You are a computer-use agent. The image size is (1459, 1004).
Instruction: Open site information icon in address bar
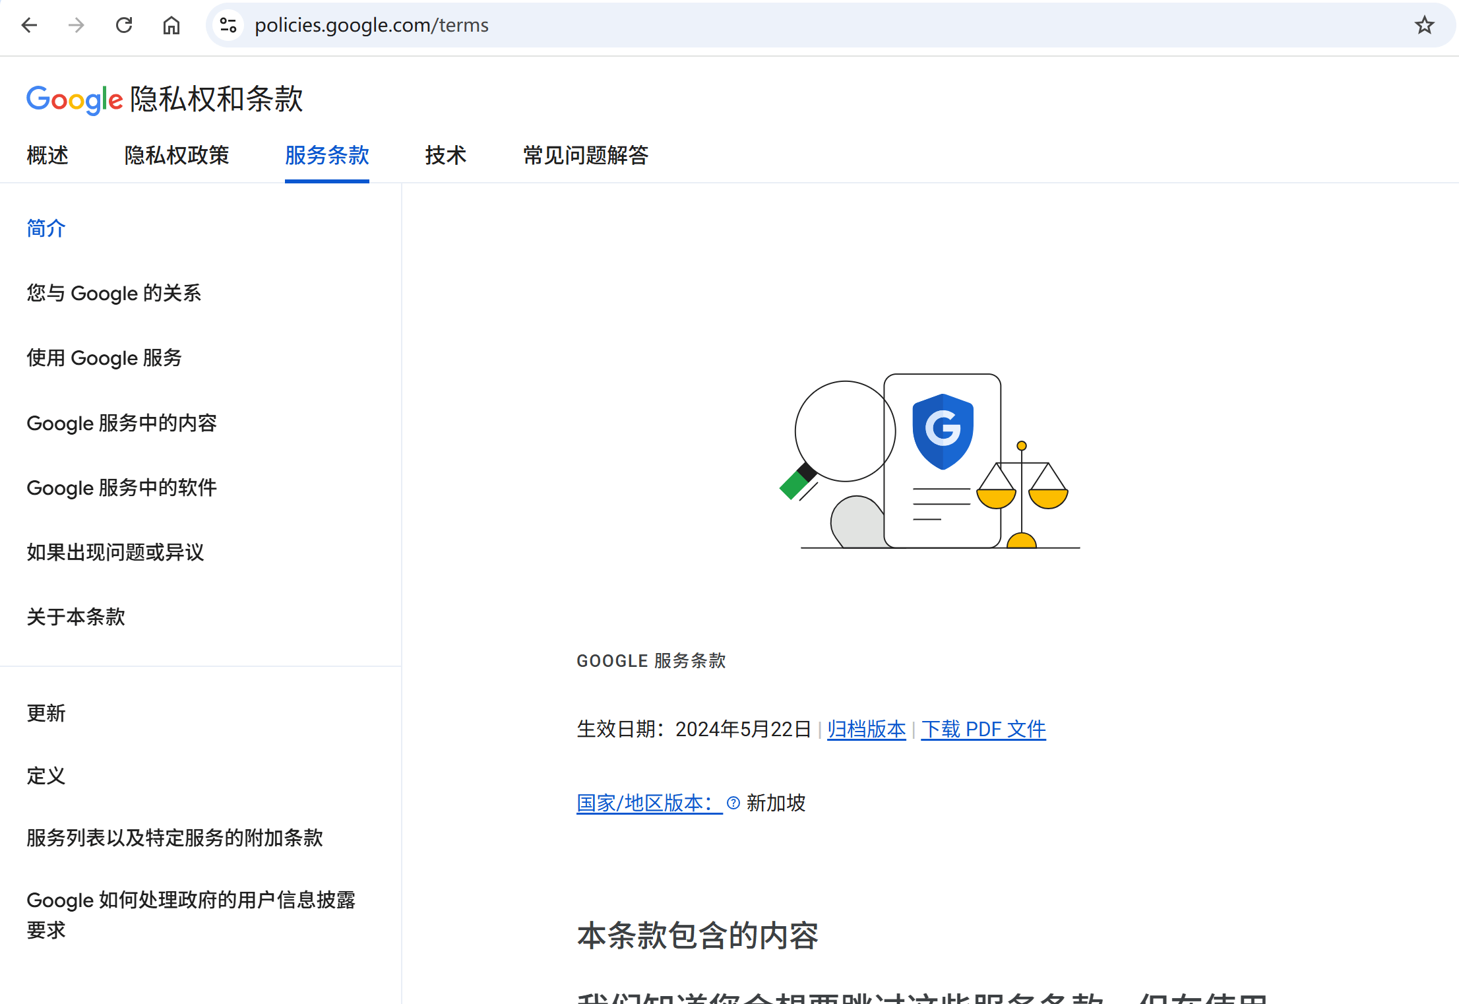pos(228,25)
